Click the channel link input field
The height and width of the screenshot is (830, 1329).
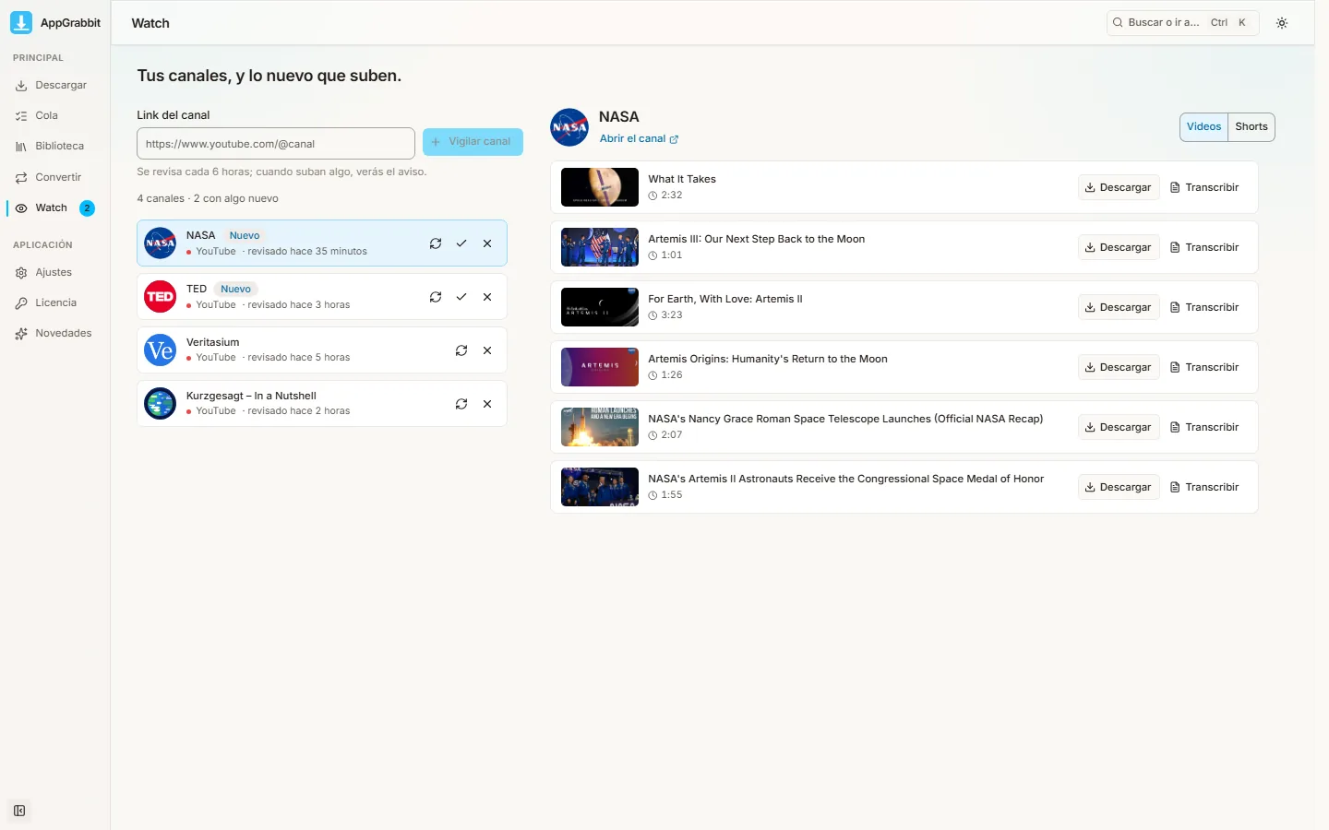(276, 144)
